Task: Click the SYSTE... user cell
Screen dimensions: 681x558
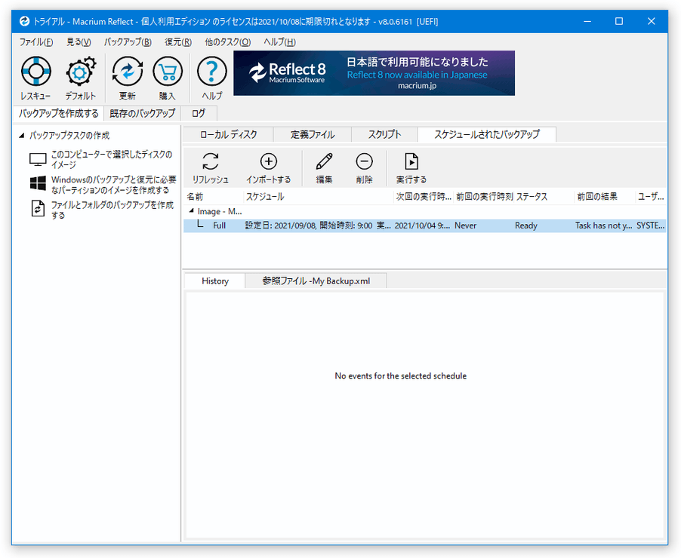Action: (651, 225)
